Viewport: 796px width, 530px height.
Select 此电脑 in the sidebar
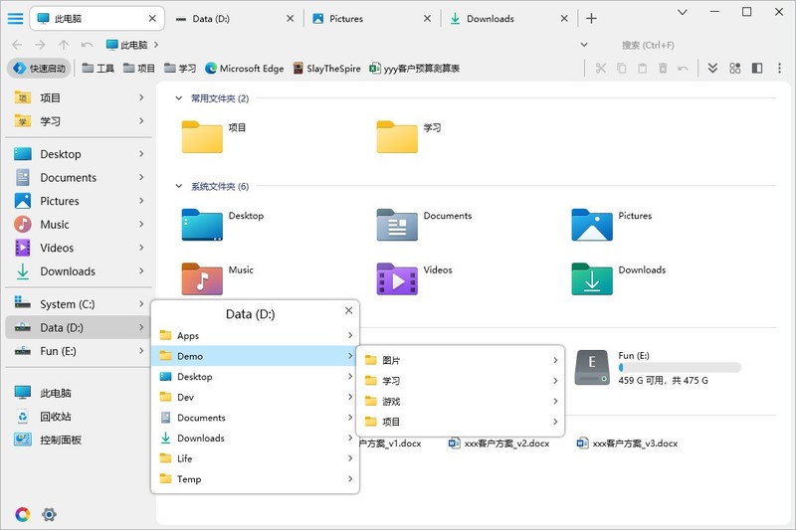(79, 393)
